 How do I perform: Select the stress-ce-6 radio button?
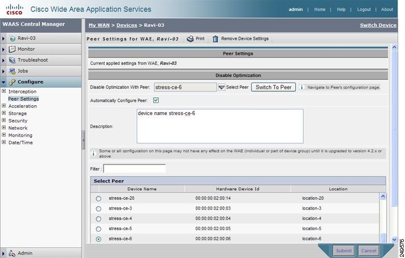pos(98,239)
